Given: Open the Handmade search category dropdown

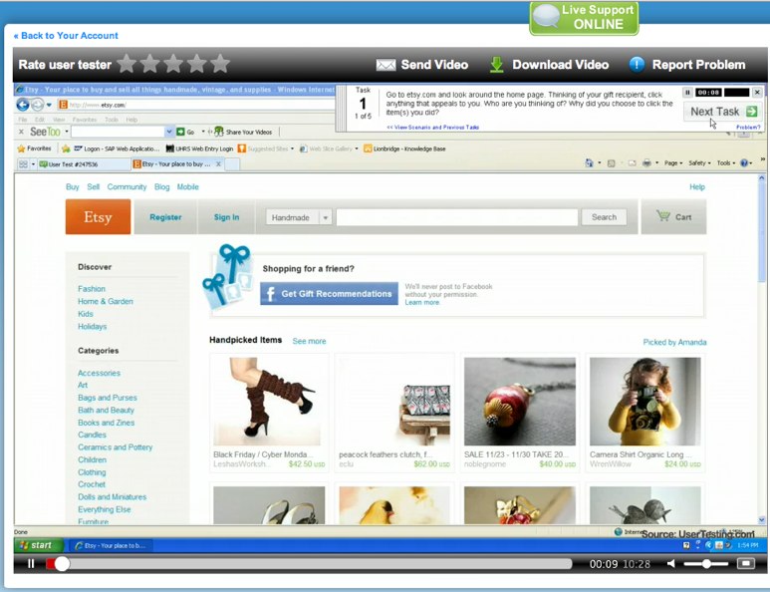Looking at the screenshot, I should (x=299, y=217).
